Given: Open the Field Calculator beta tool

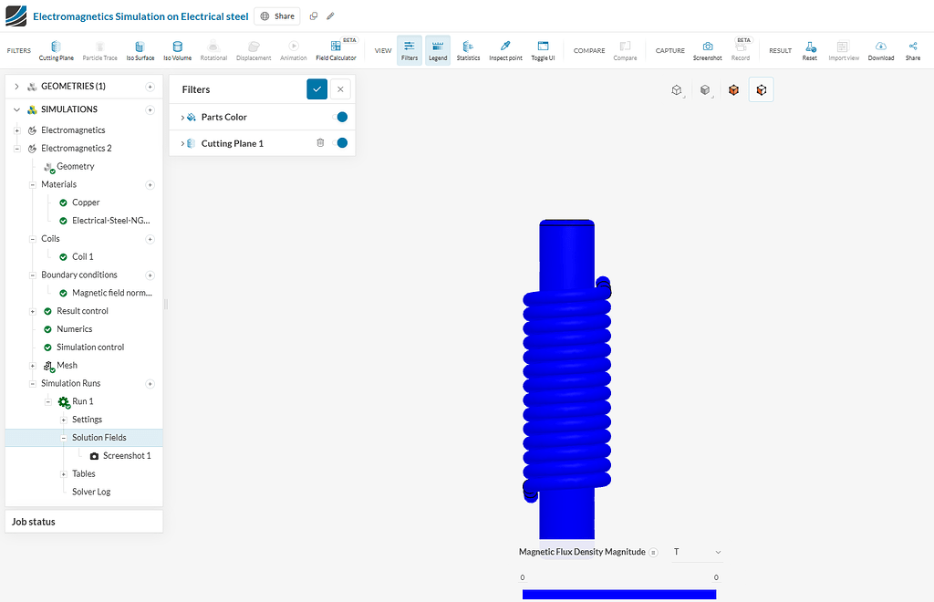Looking at the screenshot, I should [335, 50].
